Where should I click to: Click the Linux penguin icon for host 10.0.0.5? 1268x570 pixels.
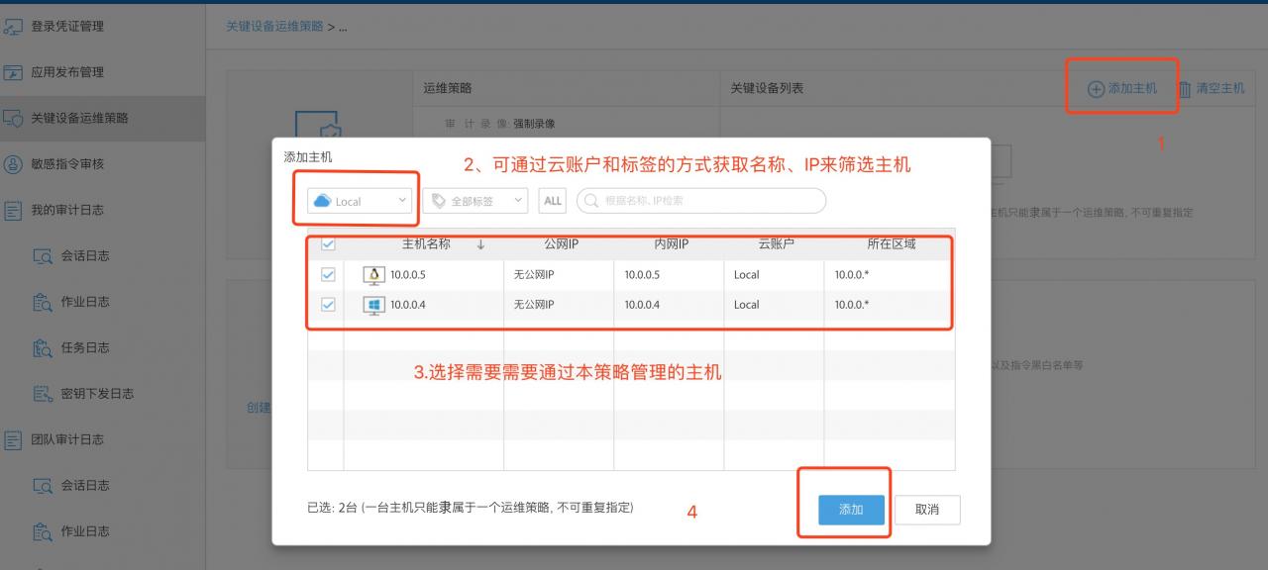(374, 275)
